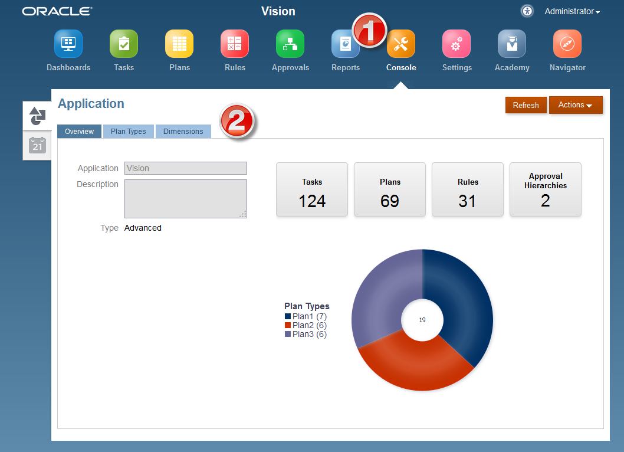Open the Tasks checklist icon
This screenshot has height=452, width=624.
(x=124, y=44)
